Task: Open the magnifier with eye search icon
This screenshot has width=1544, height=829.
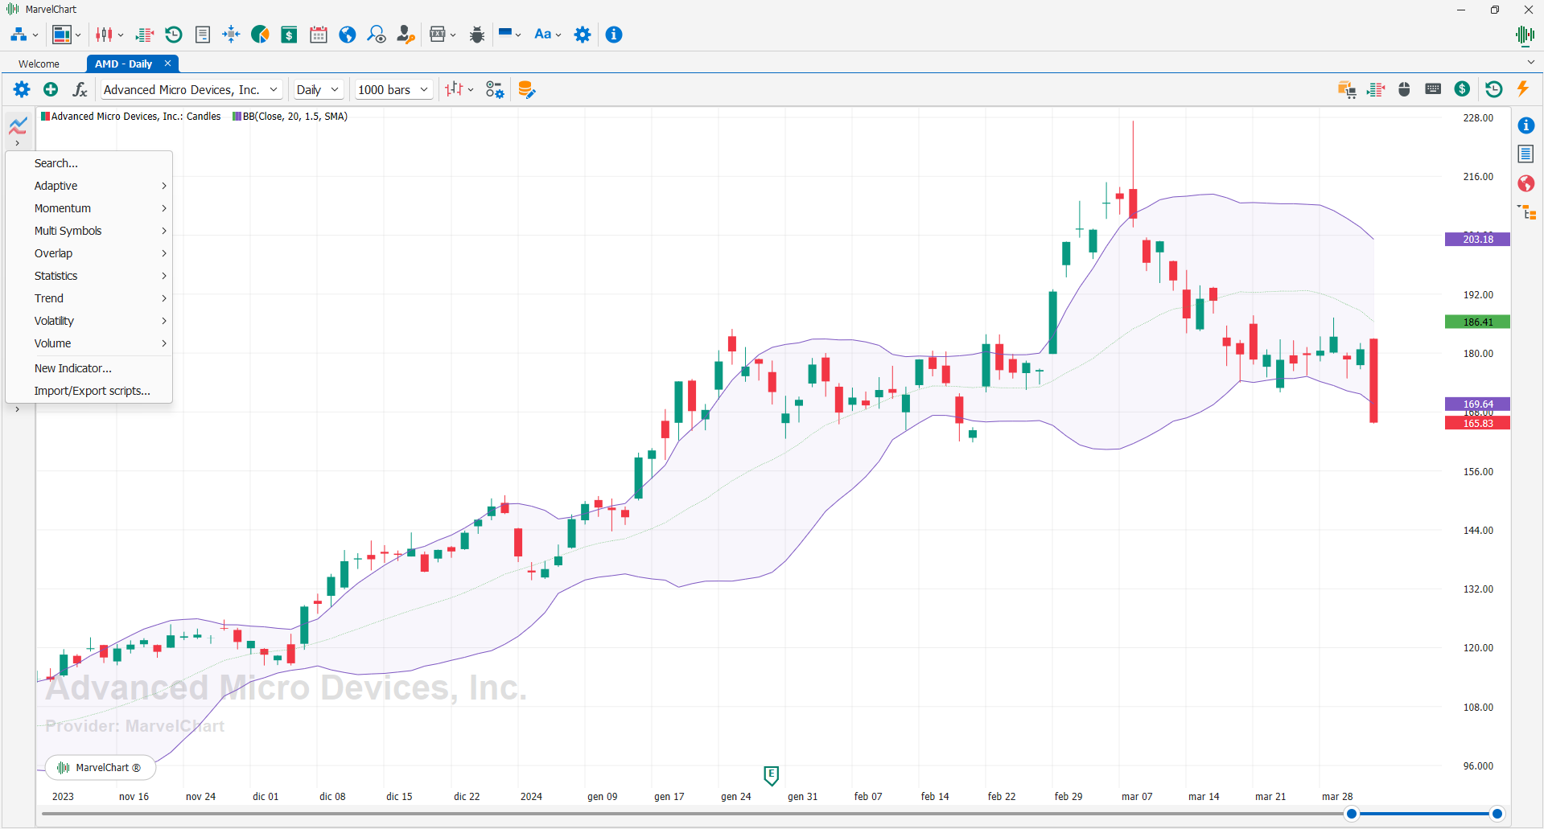Action: coord(377,35)
